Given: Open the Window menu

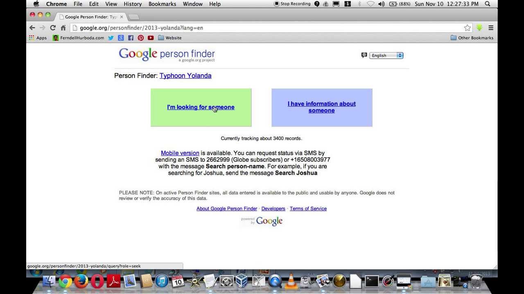Looking at the screenshot, I should click(x=192, y=4).
